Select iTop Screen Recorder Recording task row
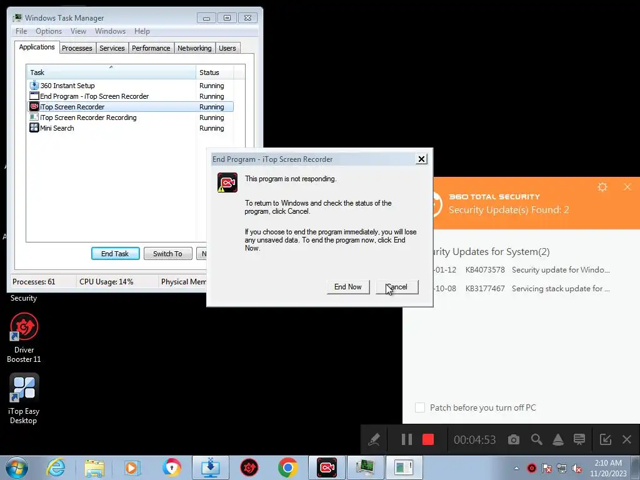This screenshot has width=640, height=480. pos(131,117)
